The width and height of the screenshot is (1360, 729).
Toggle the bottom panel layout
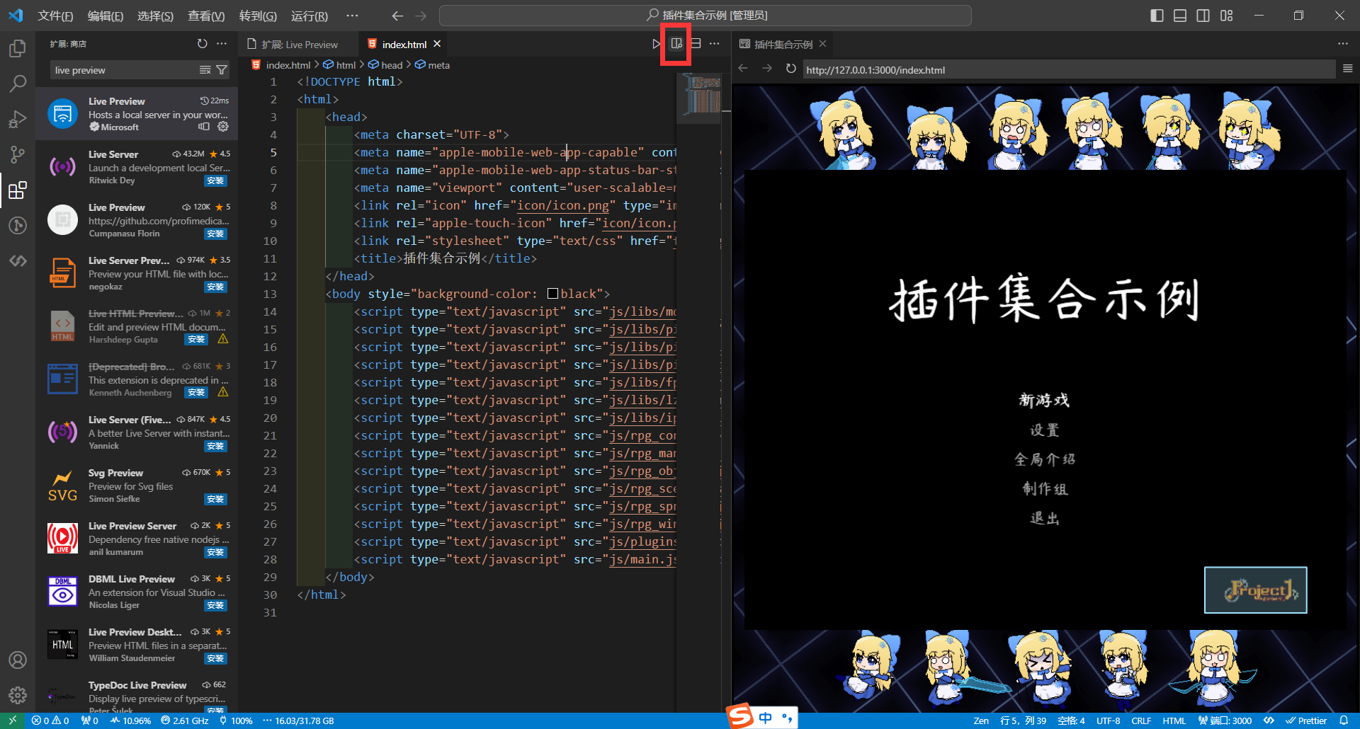point(1180,16)
